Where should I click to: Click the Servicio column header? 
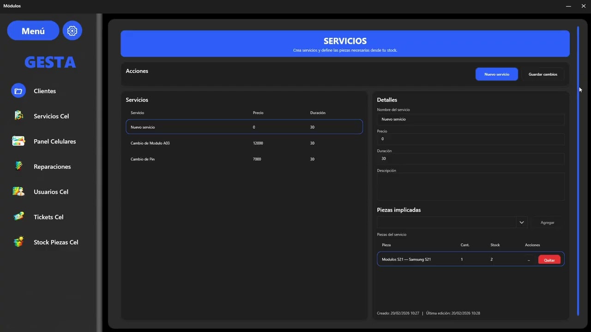[x=138, y=113]
